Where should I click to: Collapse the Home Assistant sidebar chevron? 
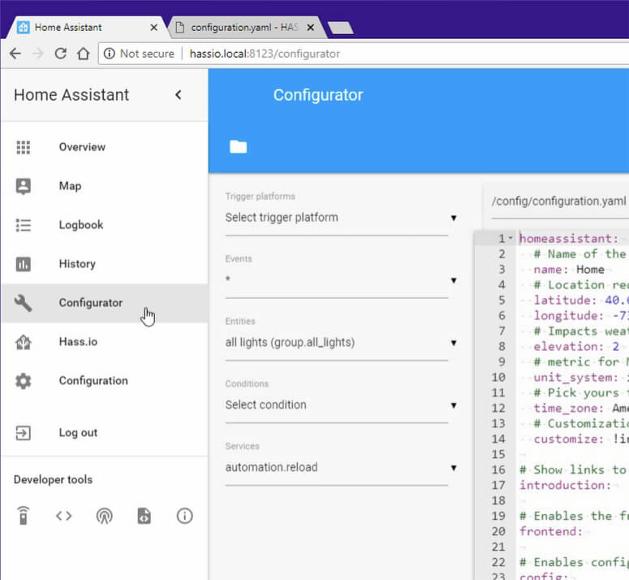pos(179,95)
